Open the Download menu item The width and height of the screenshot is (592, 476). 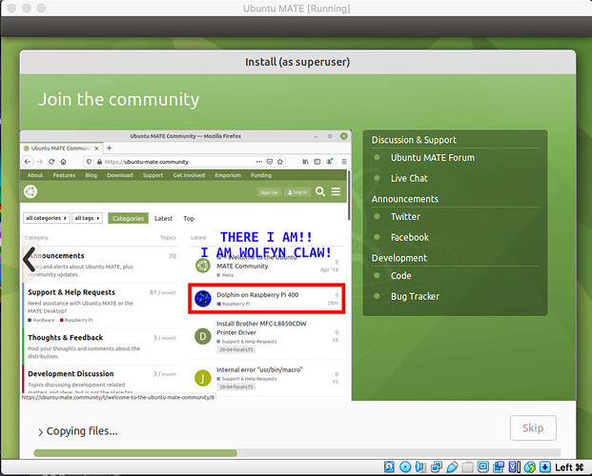(120, 175)
